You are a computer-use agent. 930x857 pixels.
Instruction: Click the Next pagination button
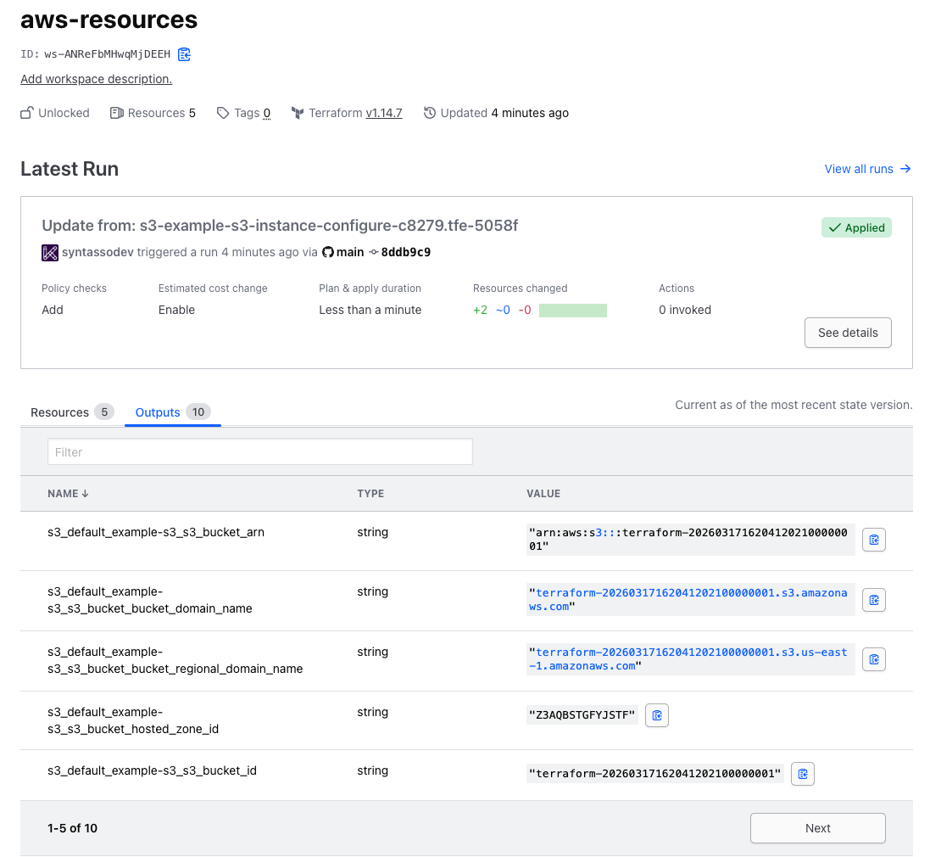(x=816, y=828)
